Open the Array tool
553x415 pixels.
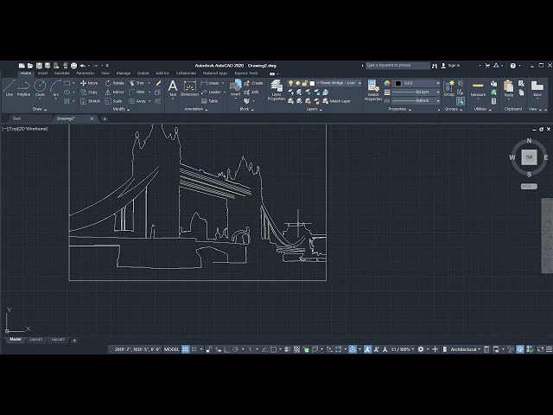point(137,101)
